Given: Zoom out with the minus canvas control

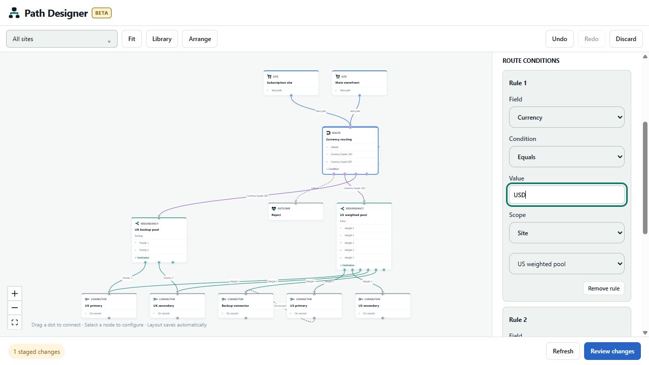Looking at the screenshot, I should [x=15, y=308].
